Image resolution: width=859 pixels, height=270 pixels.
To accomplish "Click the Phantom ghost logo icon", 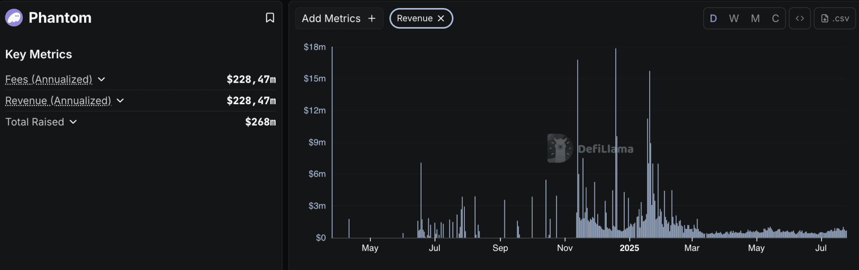I will [x=14, y=18].
